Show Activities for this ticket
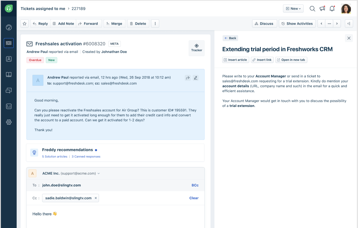This screenshot has width=358, height=228. (297, 24)
